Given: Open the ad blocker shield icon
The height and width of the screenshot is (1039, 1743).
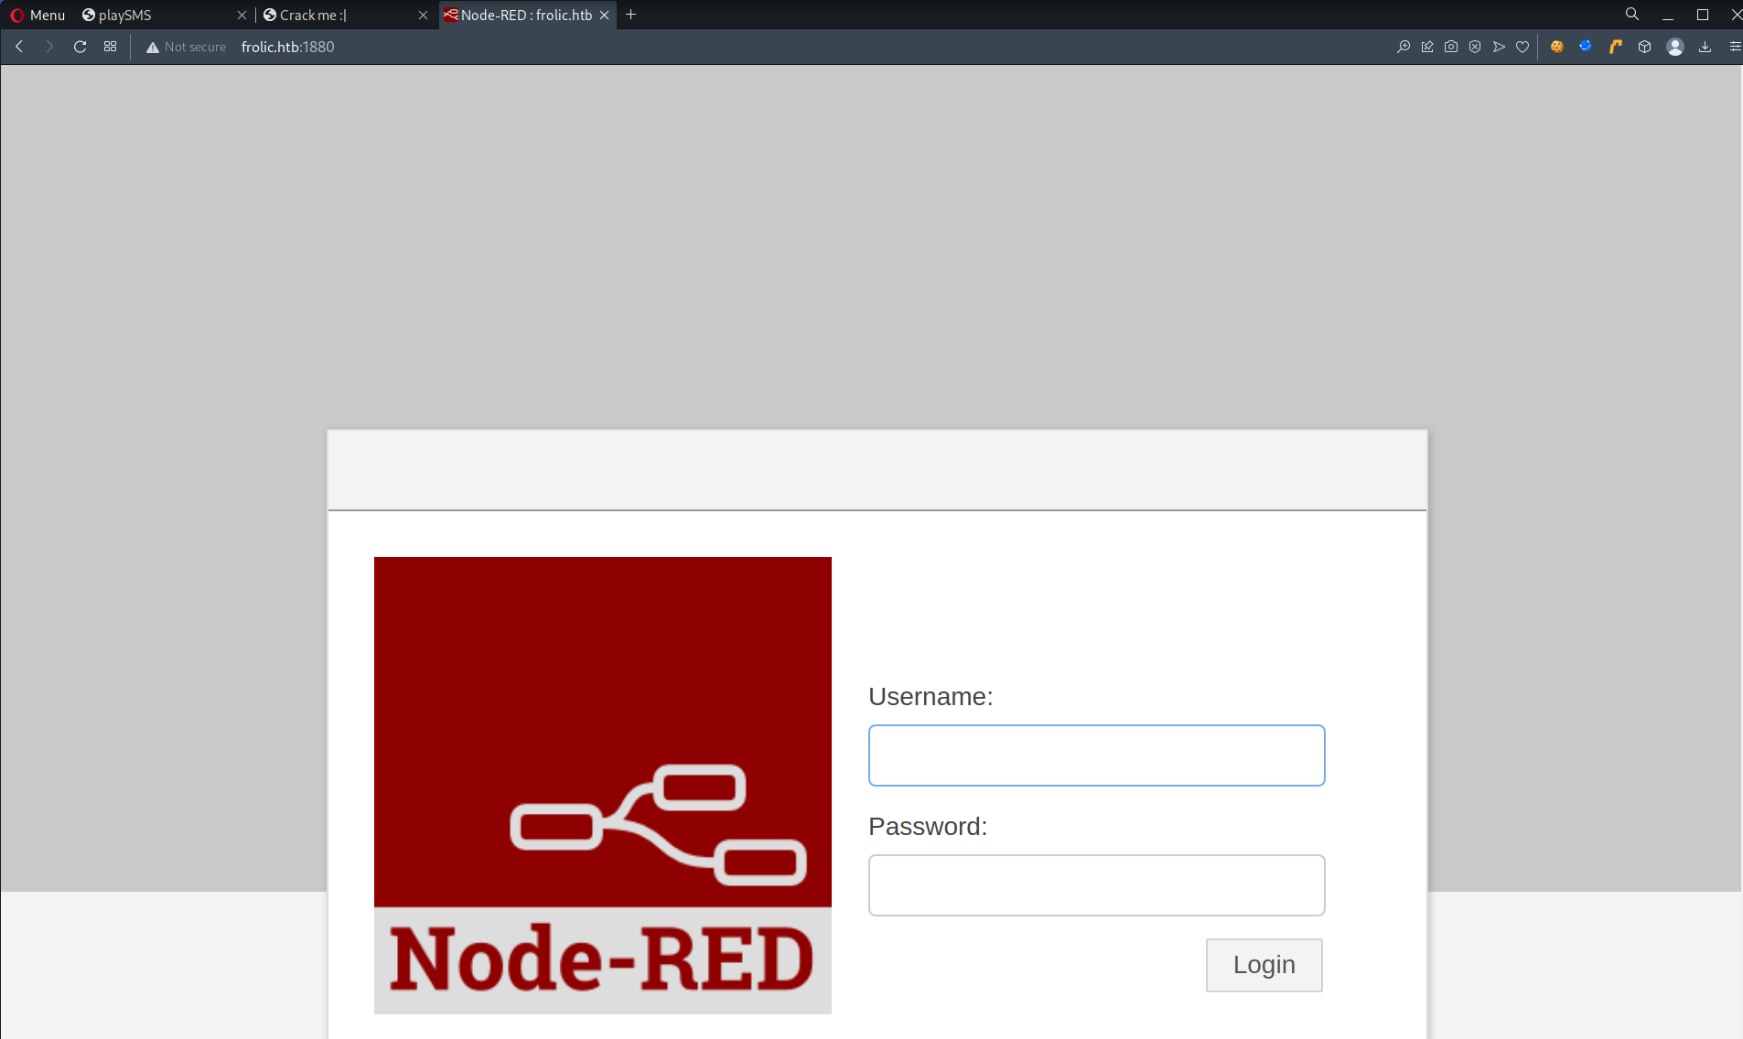Looking at the screenshot, I should point(1475,47).
